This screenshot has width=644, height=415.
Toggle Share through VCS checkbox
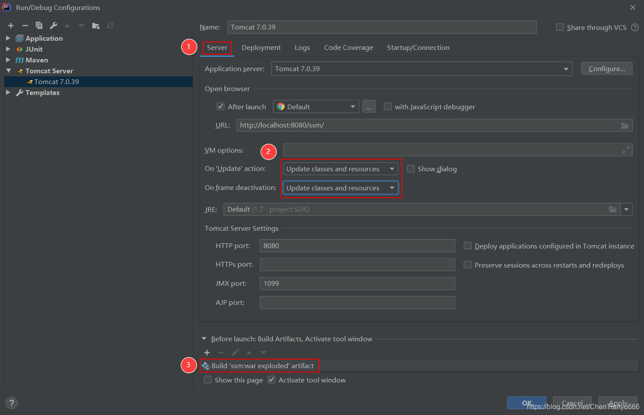(x=560, y=27)
